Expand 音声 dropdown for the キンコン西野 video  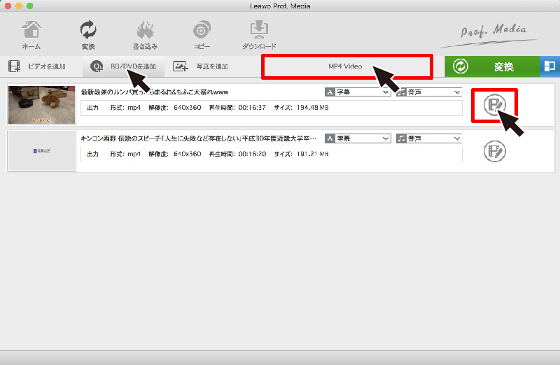tap(429, 138)
